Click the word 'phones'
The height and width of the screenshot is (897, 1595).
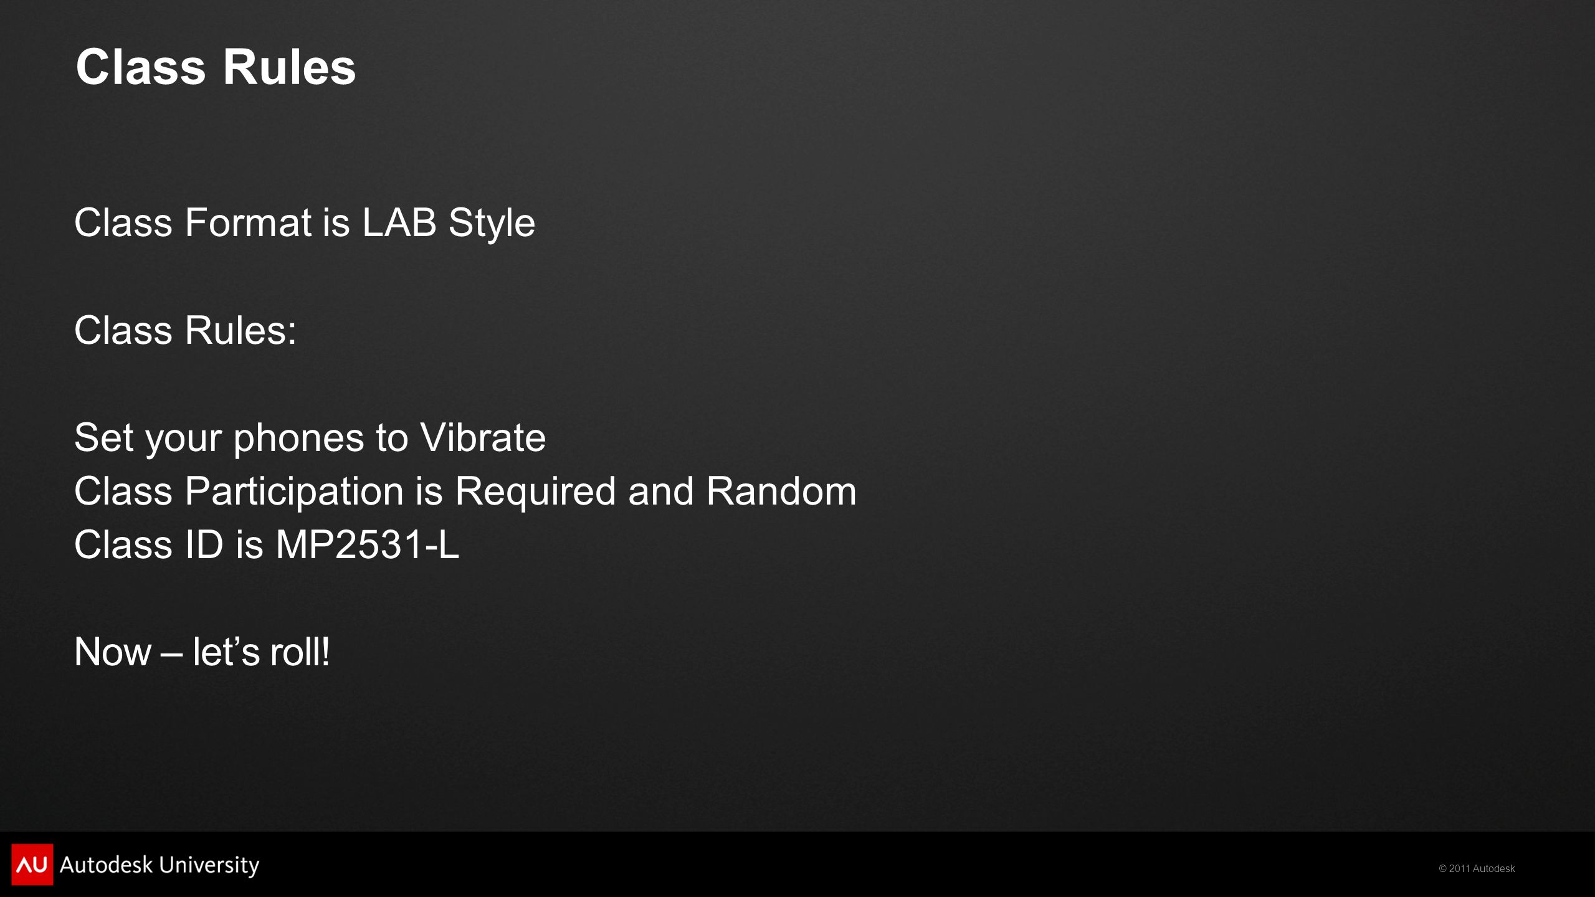pos(299,439)
